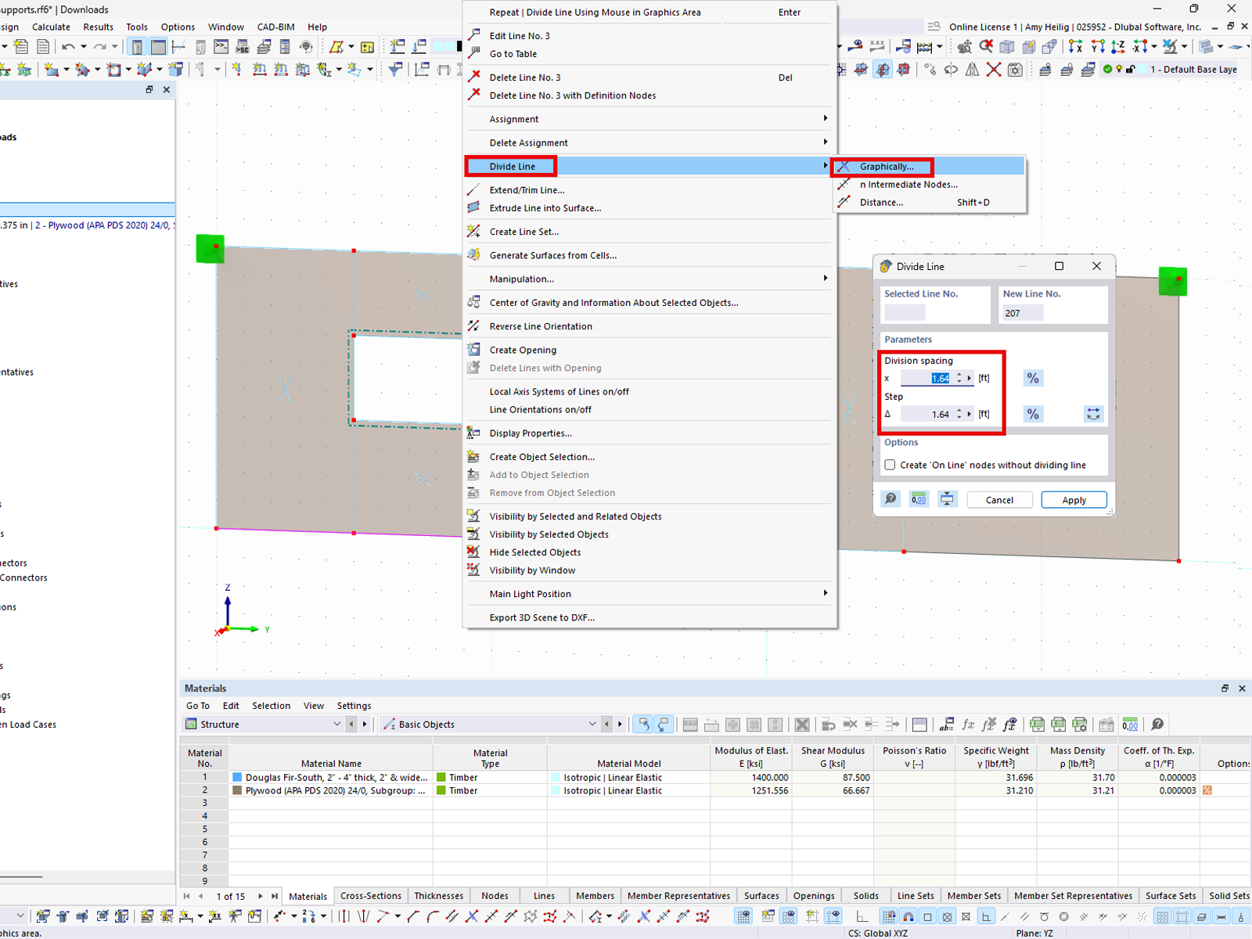The width and height of the screenshot is (1252, 939).
Task: Click the function fx icon in Materials toolbar
Action: click(968, 724)
